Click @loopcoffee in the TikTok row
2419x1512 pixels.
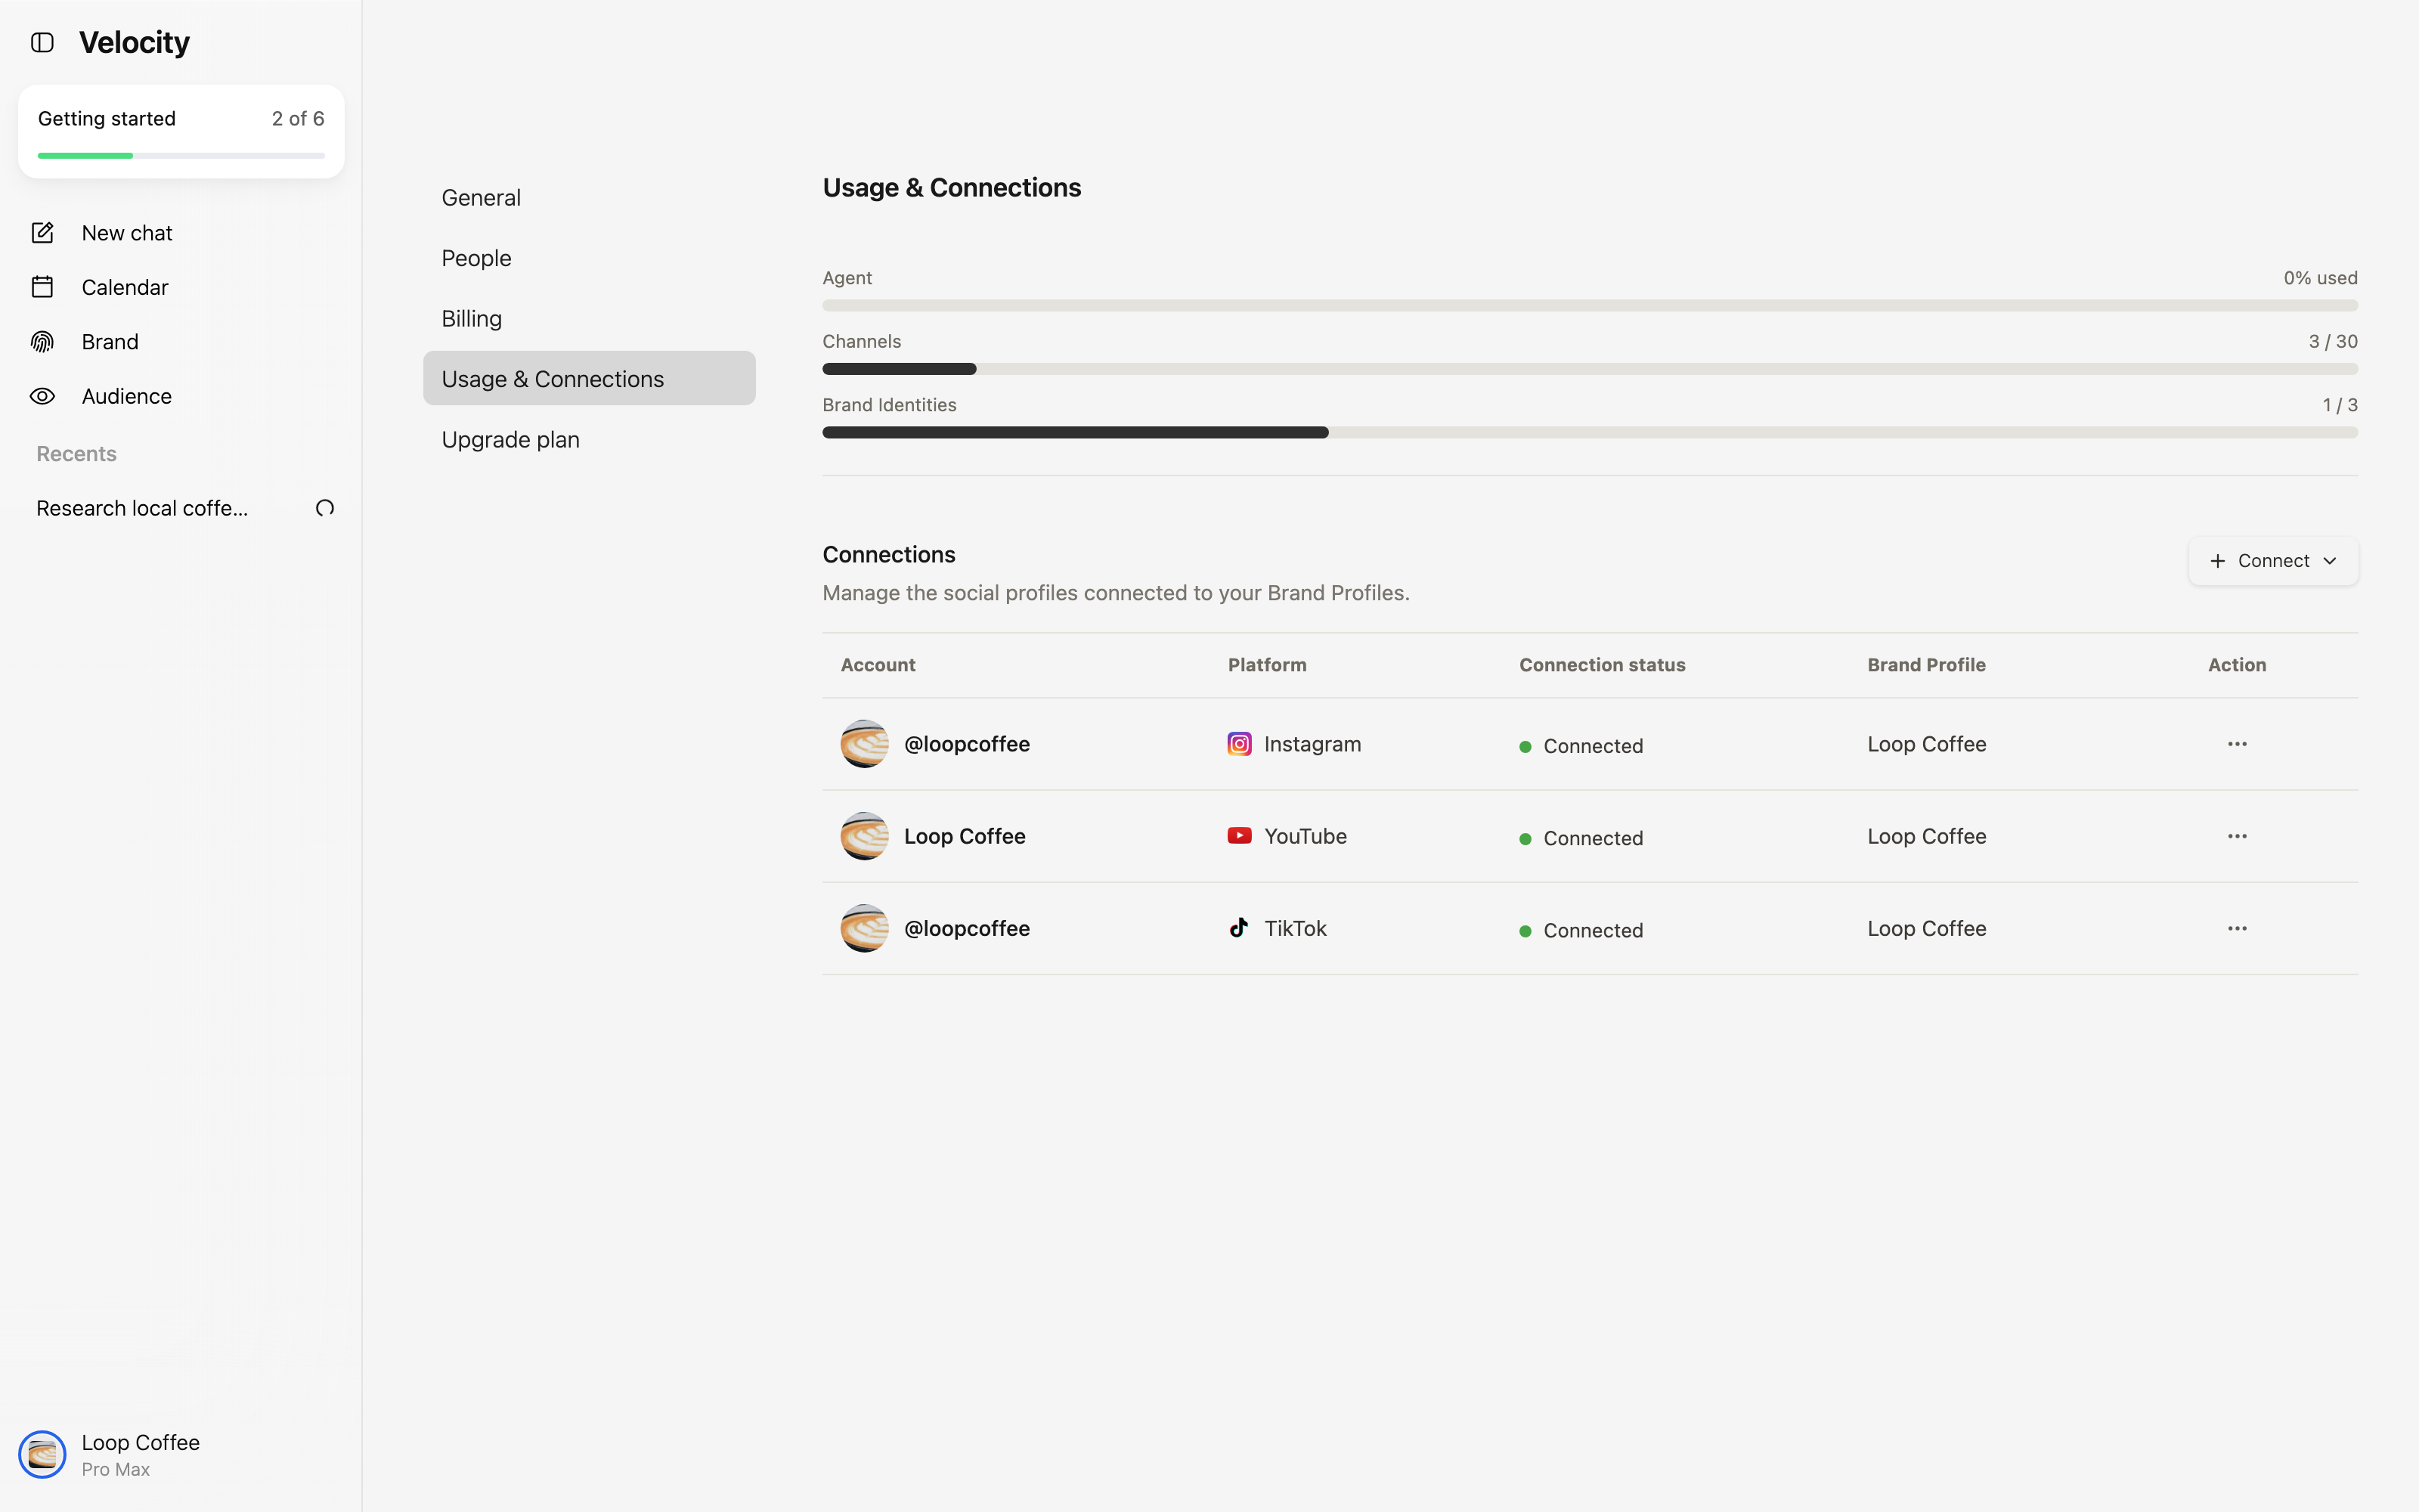click(967, 928)
